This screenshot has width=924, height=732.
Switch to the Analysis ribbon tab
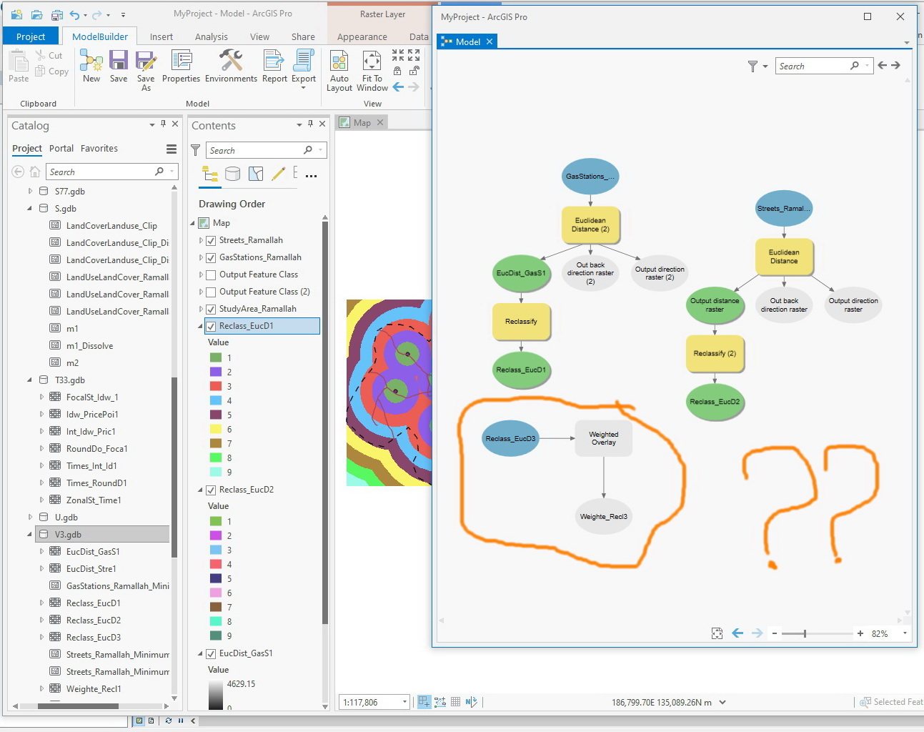pos(212,36)
